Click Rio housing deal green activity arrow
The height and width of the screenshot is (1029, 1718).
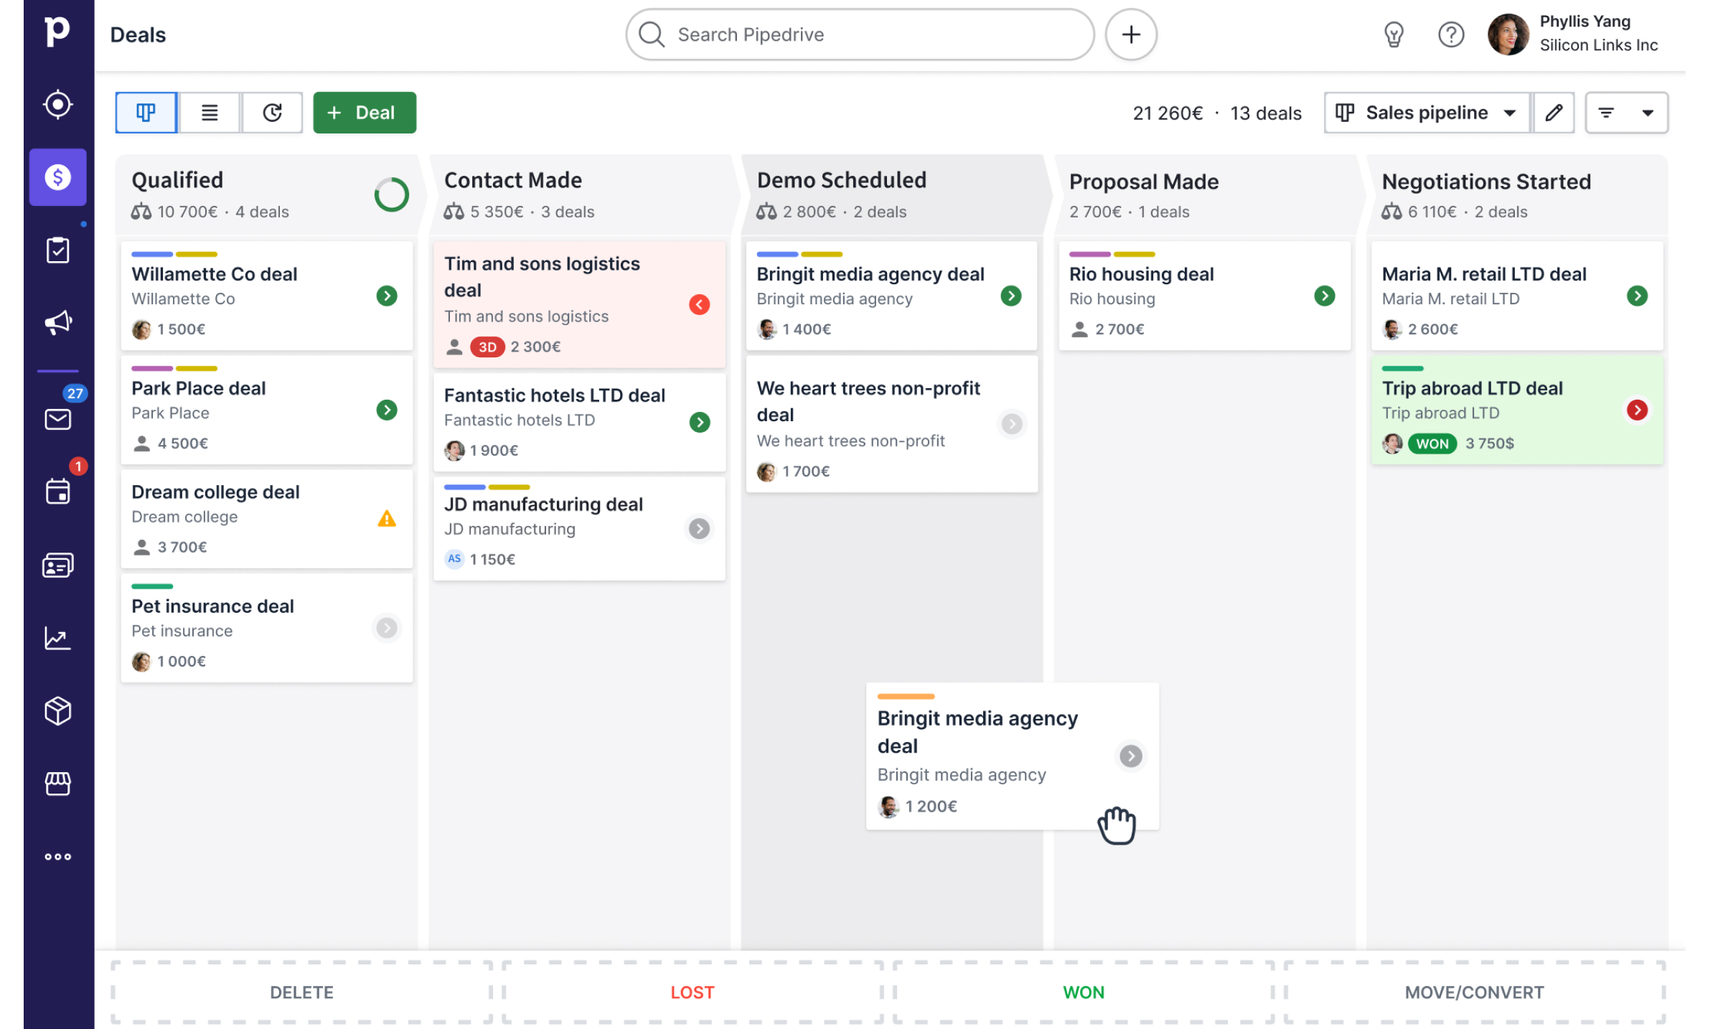click(x=1325, y=296)
